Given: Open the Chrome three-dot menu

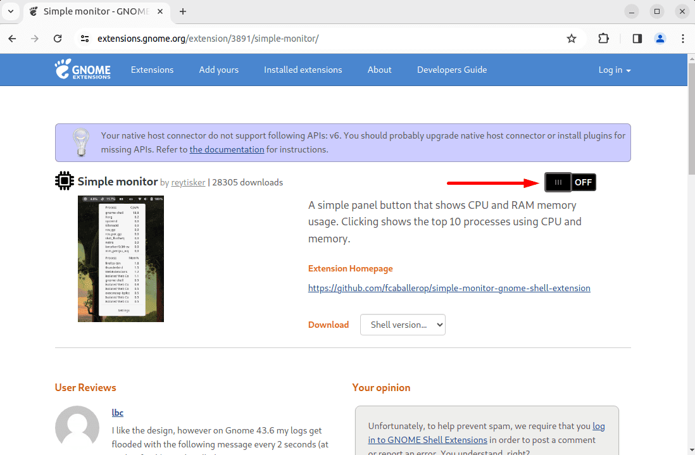Looking at the screenshot, I should [682, 39].
